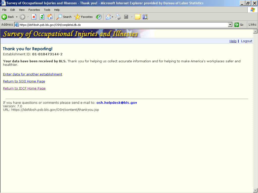Click the Mail envelope icon
This screenshot has width=258, height=193.
[108, 17]
